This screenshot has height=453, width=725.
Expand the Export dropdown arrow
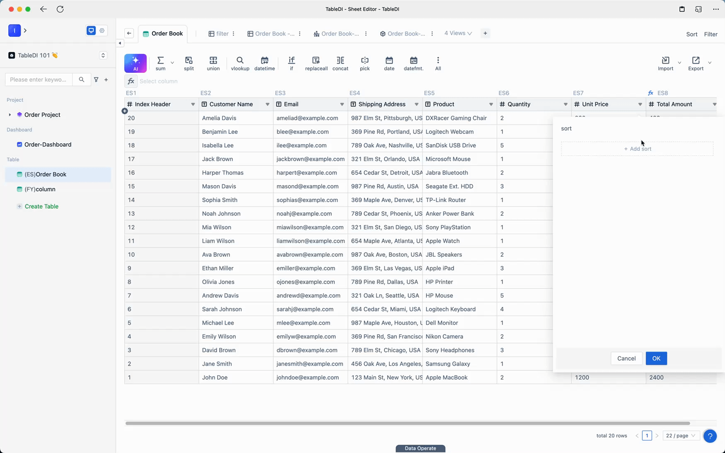point(710,63)
